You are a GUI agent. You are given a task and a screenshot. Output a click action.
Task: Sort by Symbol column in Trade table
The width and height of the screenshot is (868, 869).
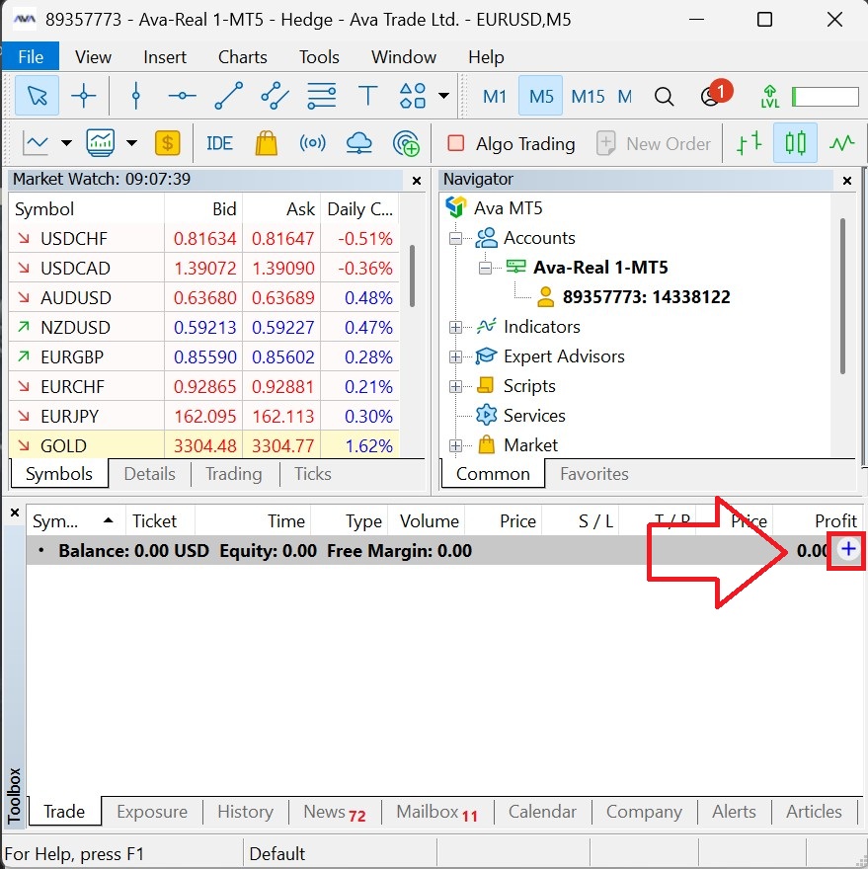click(75, 521)
